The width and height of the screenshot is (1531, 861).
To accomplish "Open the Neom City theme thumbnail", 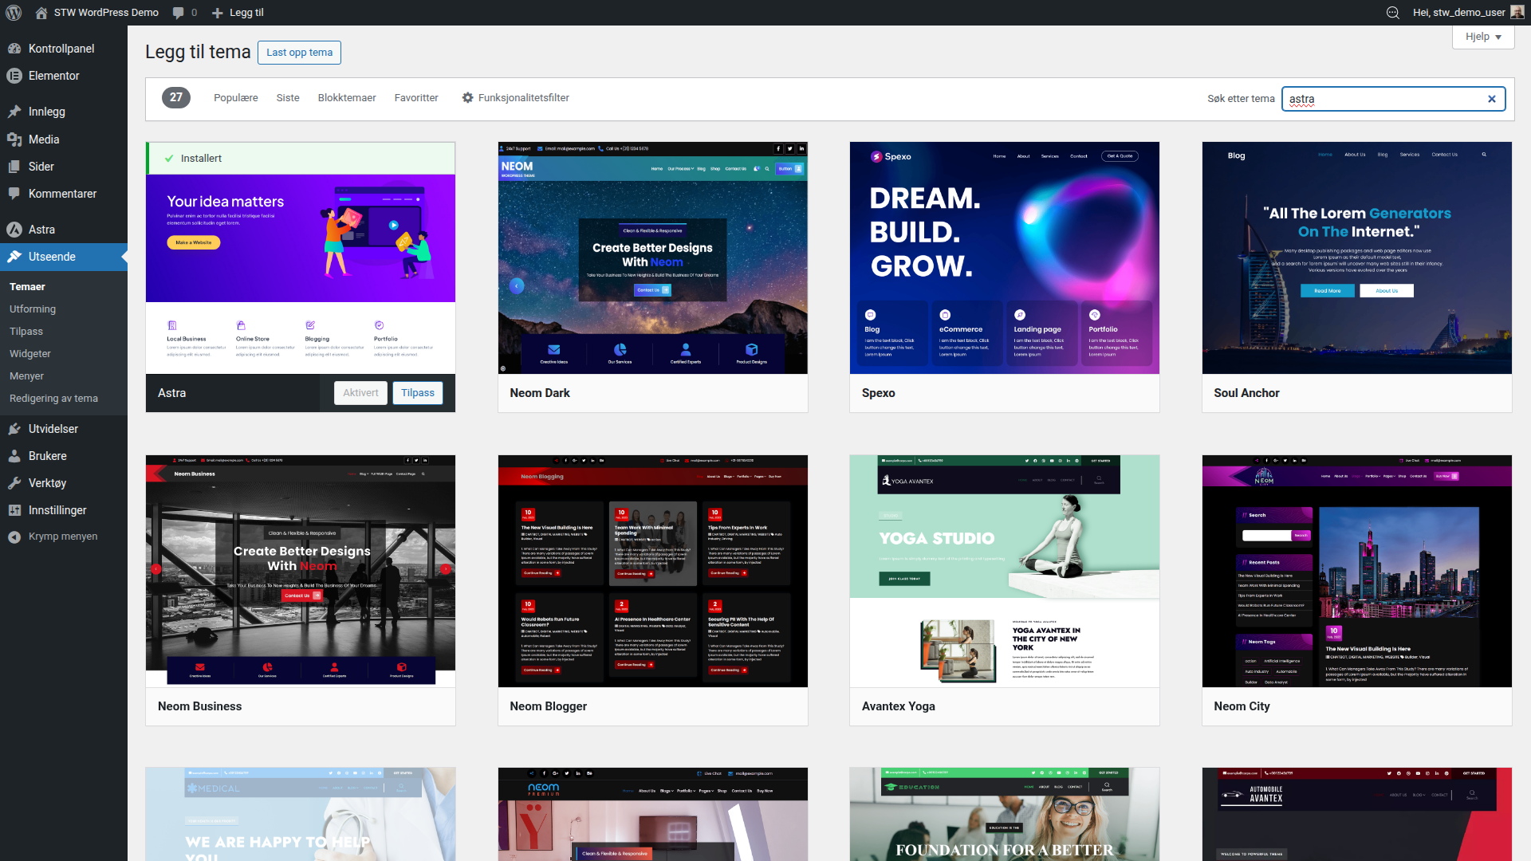I will coord(1356,571).
